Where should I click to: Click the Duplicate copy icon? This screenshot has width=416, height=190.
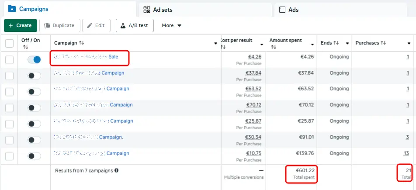[x=47, y=25]
